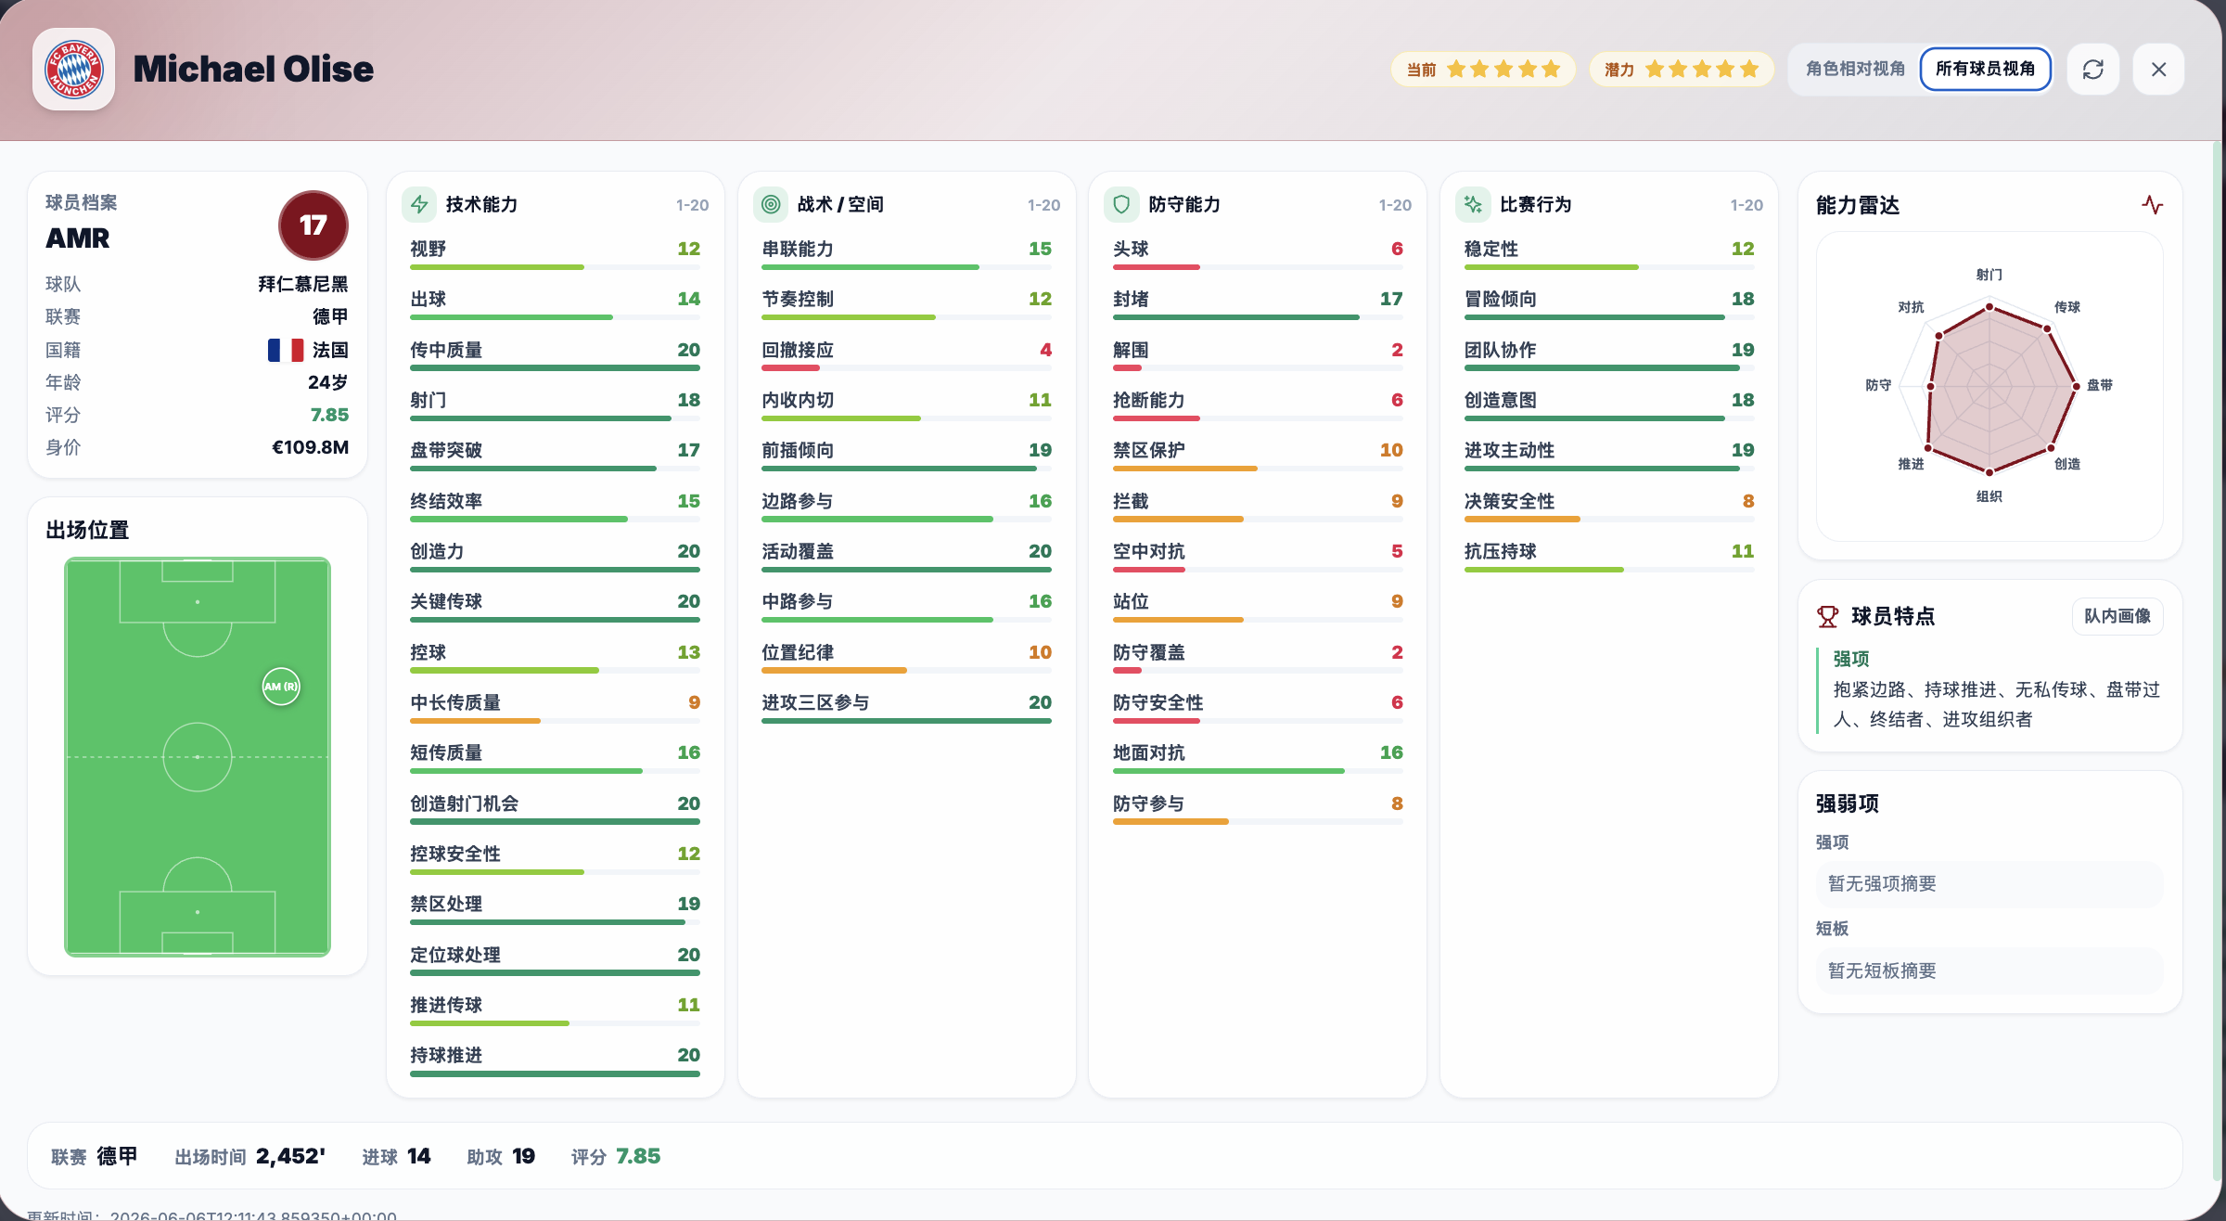The image size is (2226, 1221).
Task: Click the 抗压持球 attribute label
Action: (1501, 551)
